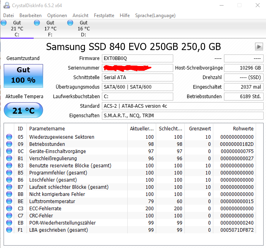266x248 pixels.
Task: Minimize the CrystalDiskInfo window
Action: pyautogui.click(x=221, y=5)
